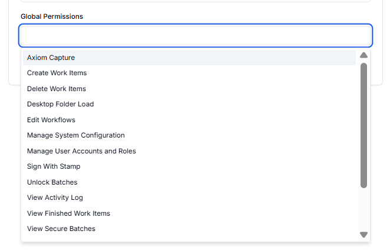The width and height of the screenshot is (390, 251).
Task: Select Axiom Capture permission
Action: [189, 58]
